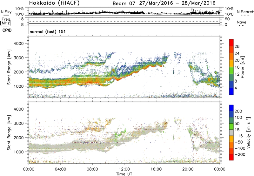Click the '-200' tick on Velocity scale
Viewport: 254px width, 176px height.
240,154
